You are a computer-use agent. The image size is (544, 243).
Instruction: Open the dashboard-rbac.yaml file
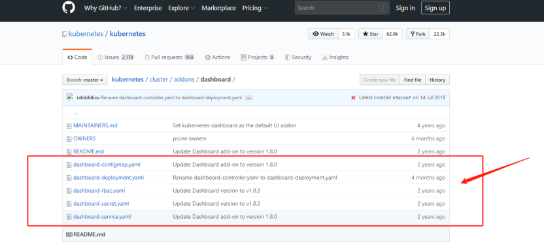pos(99,191)
